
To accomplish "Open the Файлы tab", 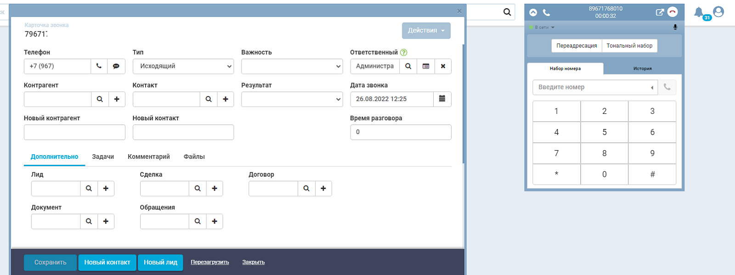I will tap(194, 157).
